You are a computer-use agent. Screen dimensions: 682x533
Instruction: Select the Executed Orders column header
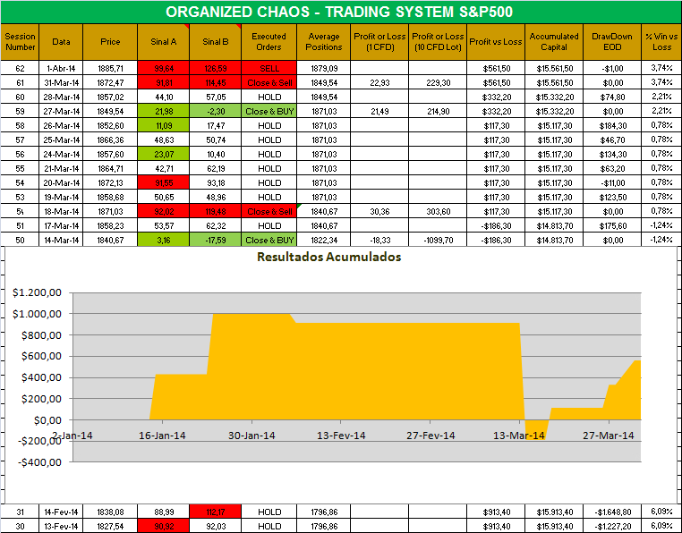pyautogui.click(x=269, y=42)
